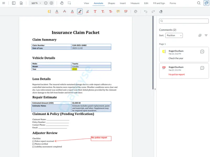Image resolution: width=210 pixels, height=157 pixels.
Task: Click the comments search field
Action: [184, 21]
